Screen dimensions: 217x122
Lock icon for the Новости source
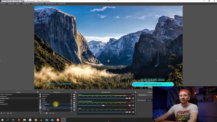(x=74, y=96)
